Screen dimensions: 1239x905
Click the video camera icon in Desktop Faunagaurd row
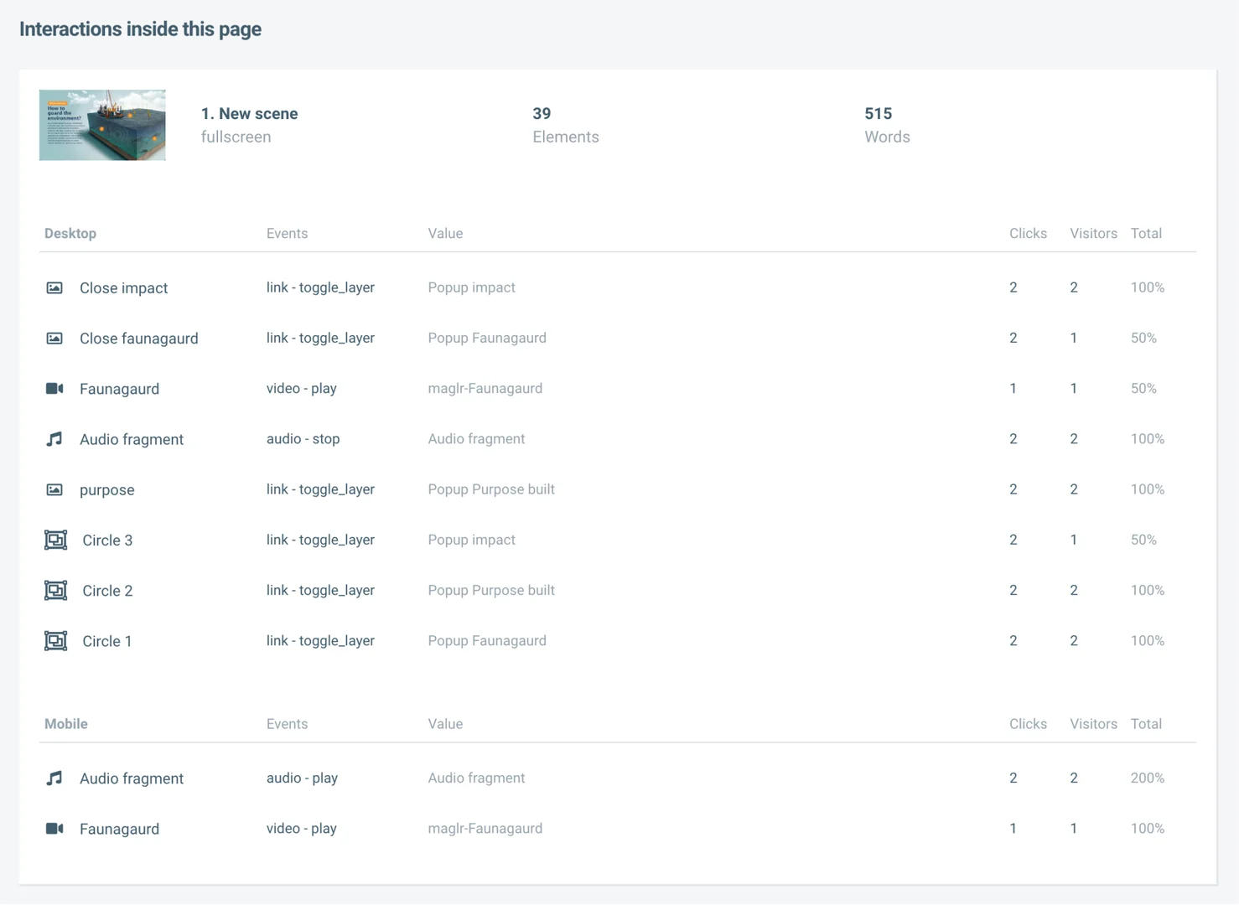54,389
